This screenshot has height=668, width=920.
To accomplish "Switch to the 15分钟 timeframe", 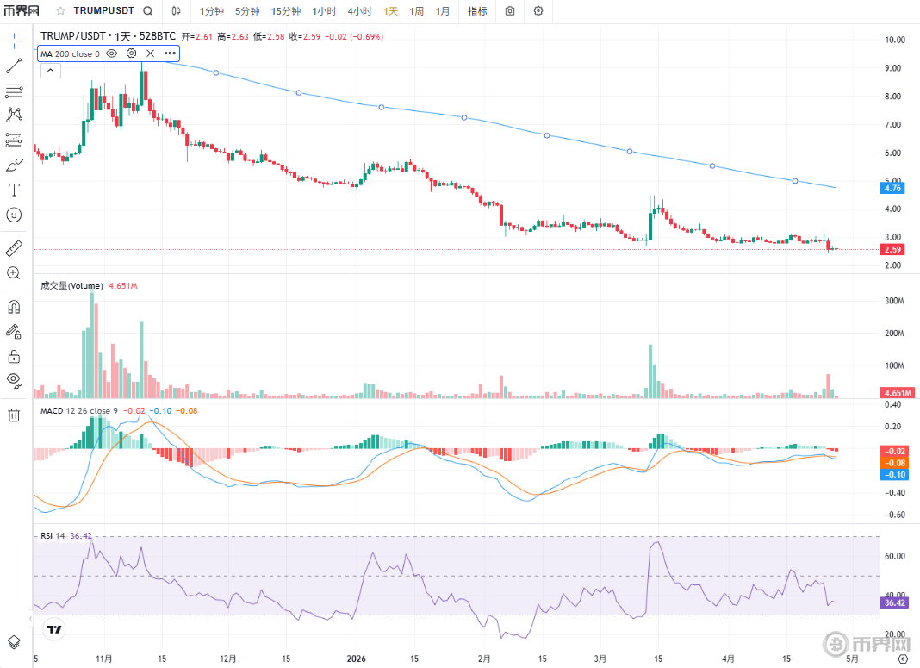I will point(286,11).
